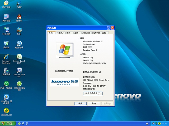Viewport: 169px width, 126px height.
Task: Click the 确定 button in 系统属性
Action: (81, 103)
